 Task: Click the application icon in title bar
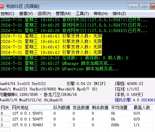[x=2, y=6]
